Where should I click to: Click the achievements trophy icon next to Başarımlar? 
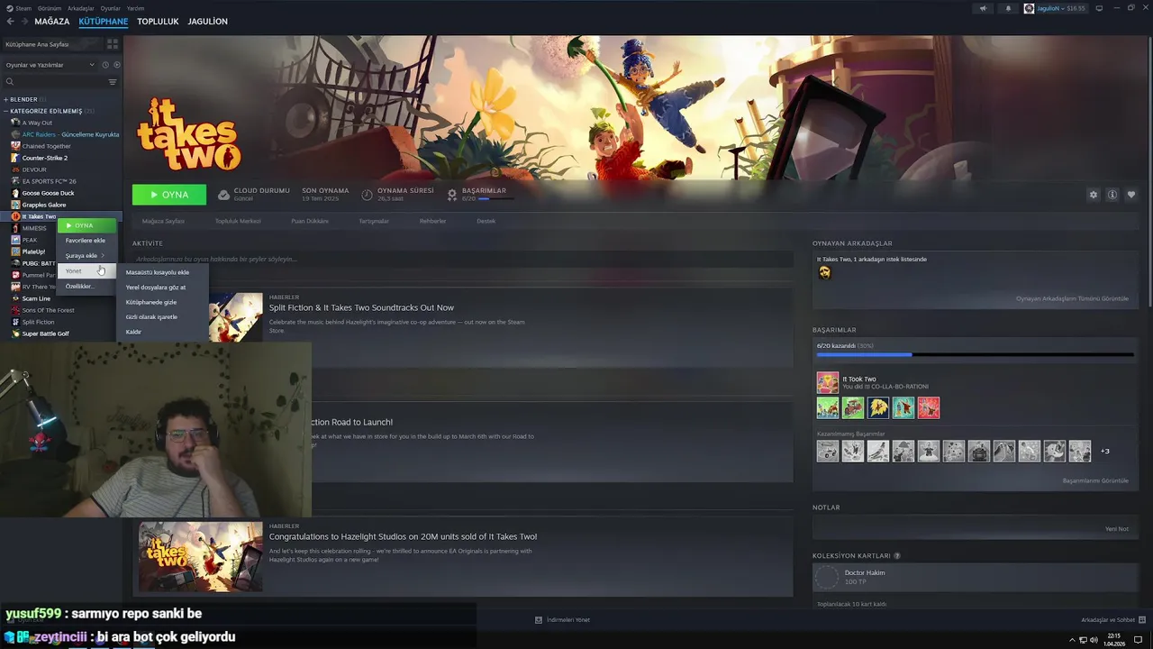pos(452,195)
